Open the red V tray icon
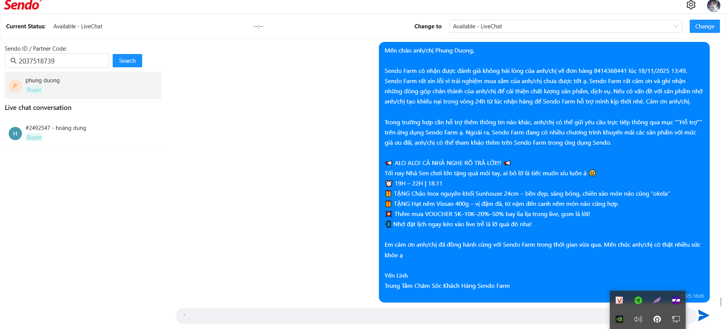 click(619, 300)
